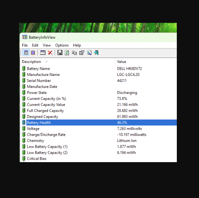Select the Manufacture Date row
The width and height of the screenshot is (199, 198).
click(98, 87)
